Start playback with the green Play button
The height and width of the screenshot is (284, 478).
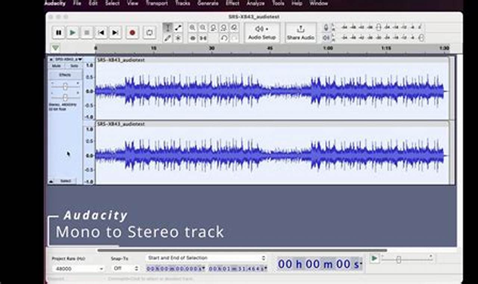(72, 33)
